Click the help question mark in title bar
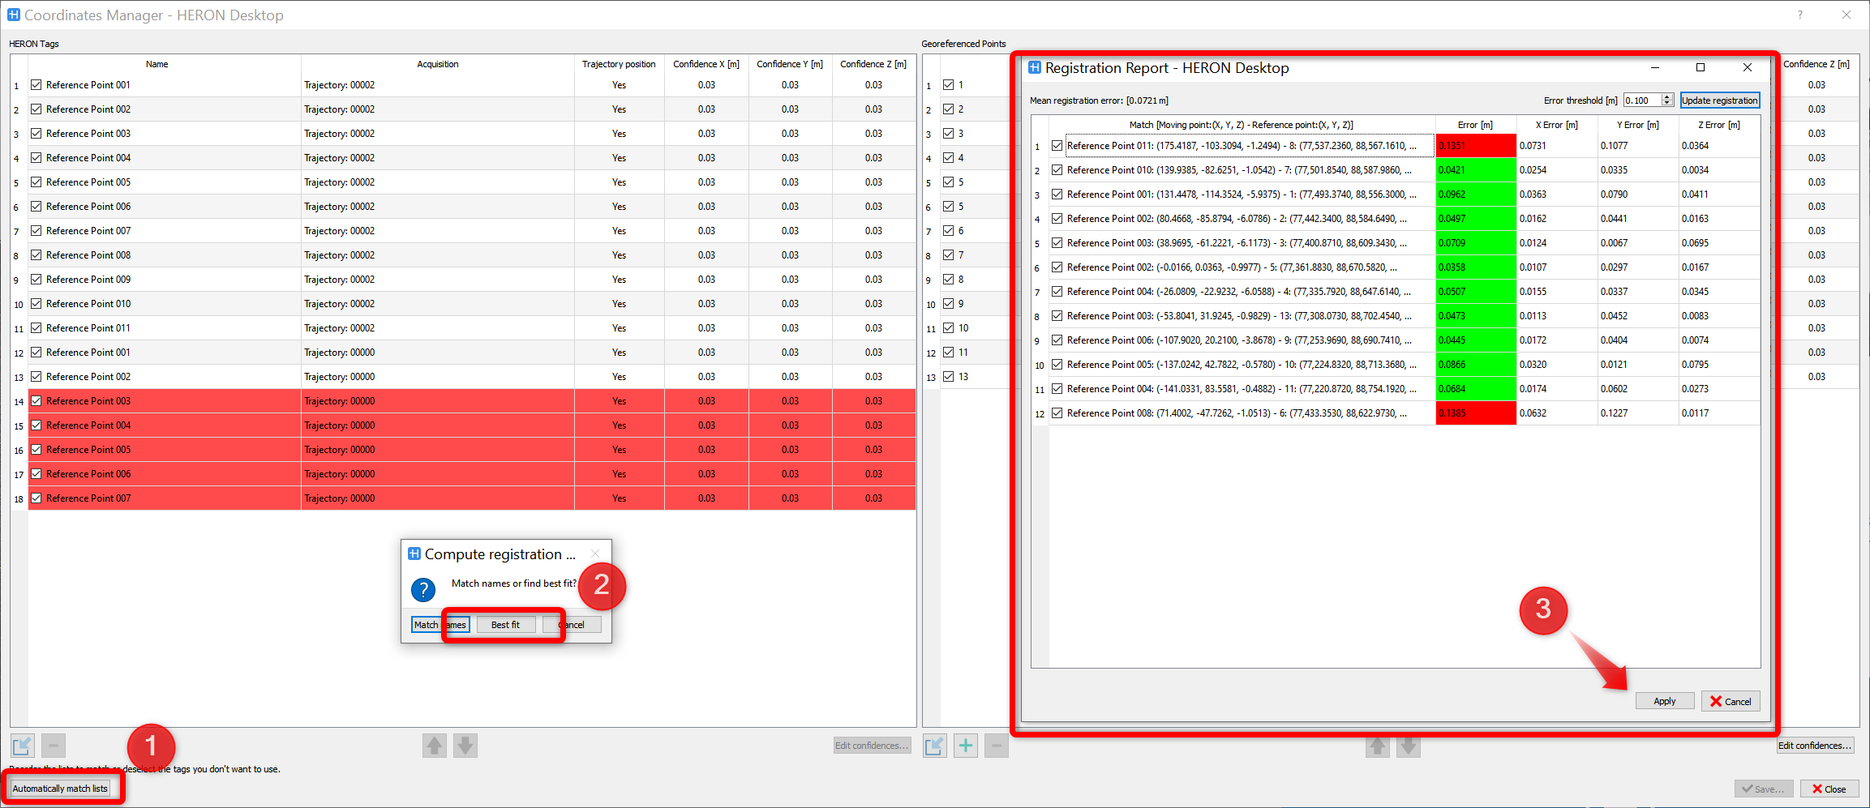 [1799, 15]
